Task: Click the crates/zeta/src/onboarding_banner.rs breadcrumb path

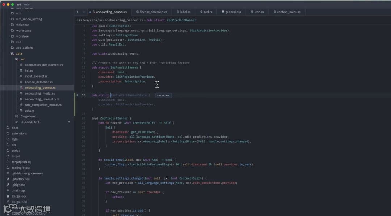Action: click(110, 20)
